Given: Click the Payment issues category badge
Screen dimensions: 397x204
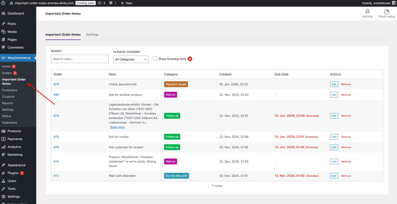Looking at the screenshot, I should 176,84.
